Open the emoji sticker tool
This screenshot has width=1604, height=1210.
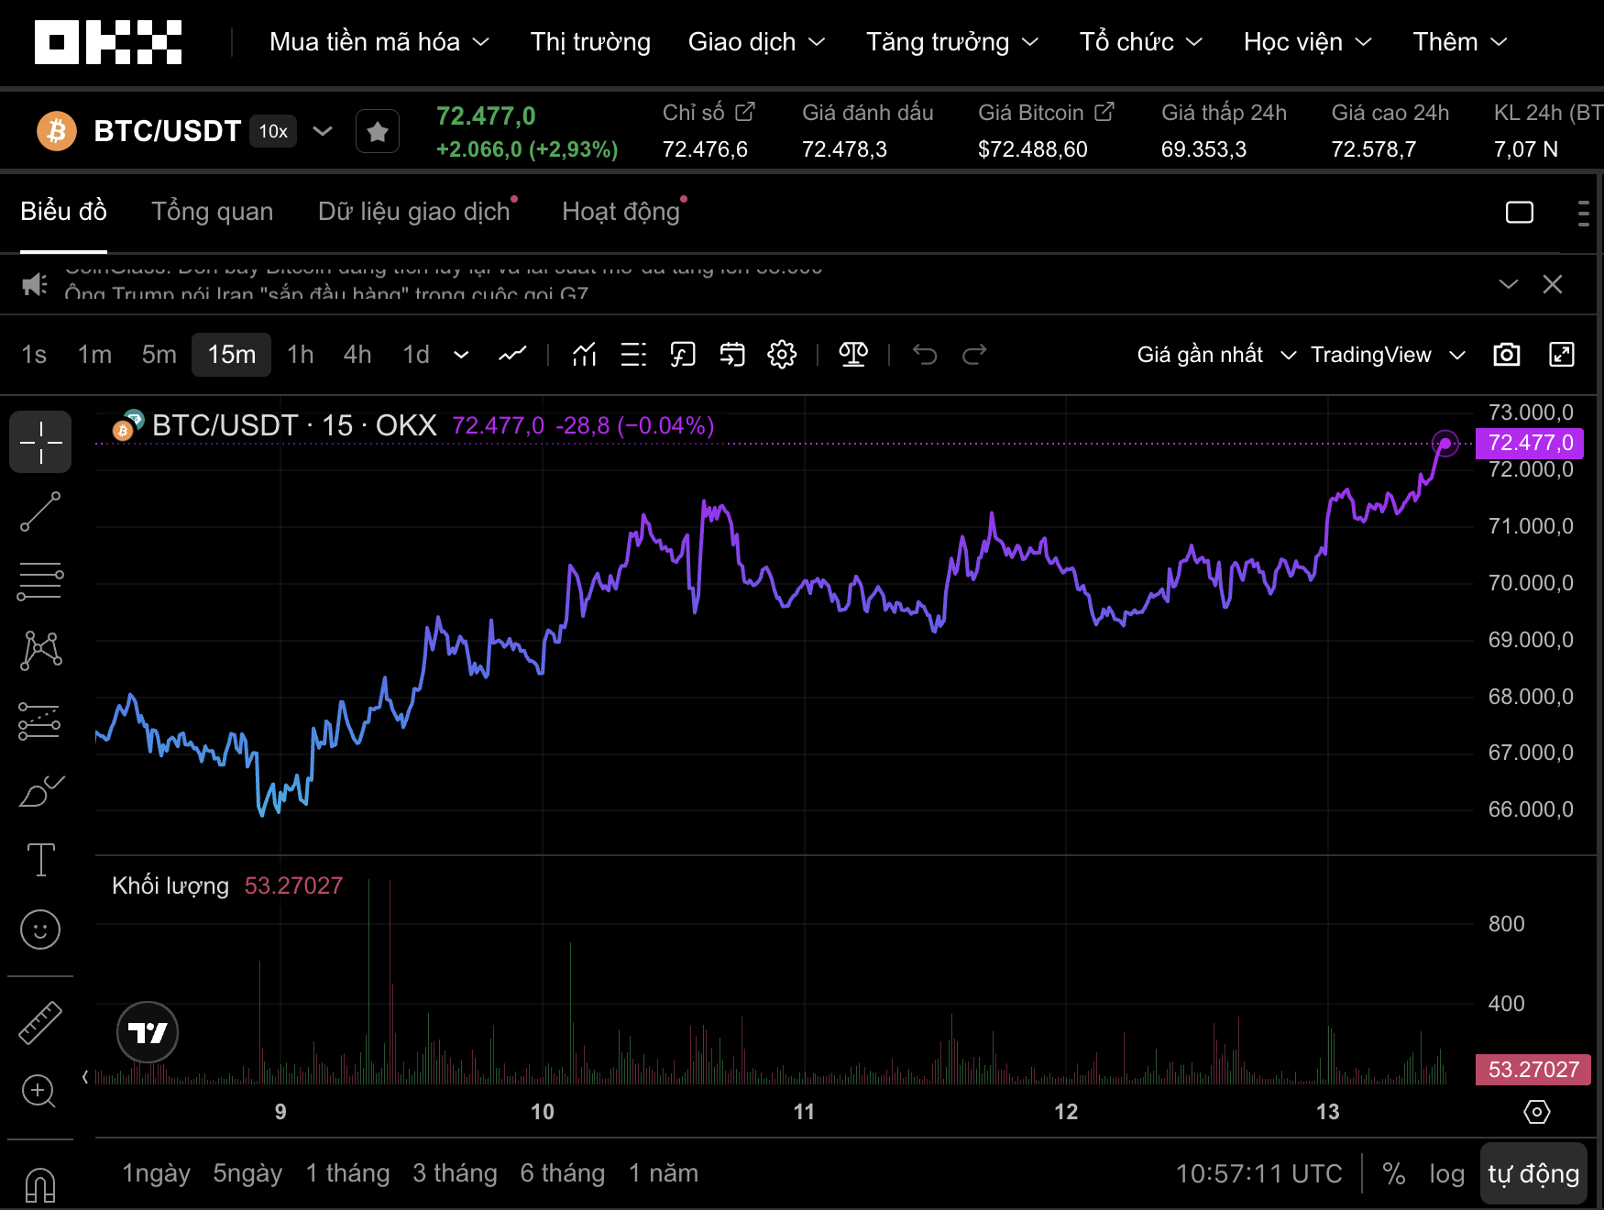40,929
